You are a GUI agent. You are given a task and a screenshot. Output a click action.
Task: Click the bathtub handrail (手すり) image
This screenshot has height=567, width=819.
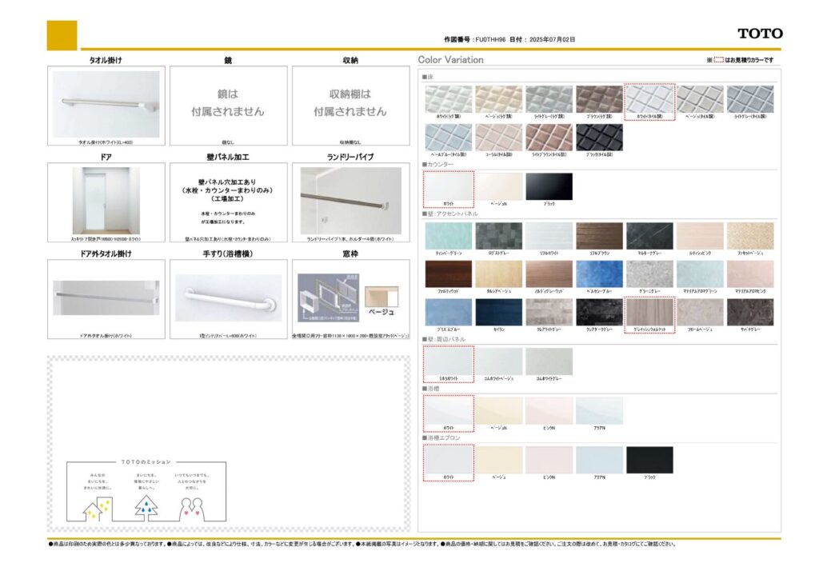[x=228, y=297]
